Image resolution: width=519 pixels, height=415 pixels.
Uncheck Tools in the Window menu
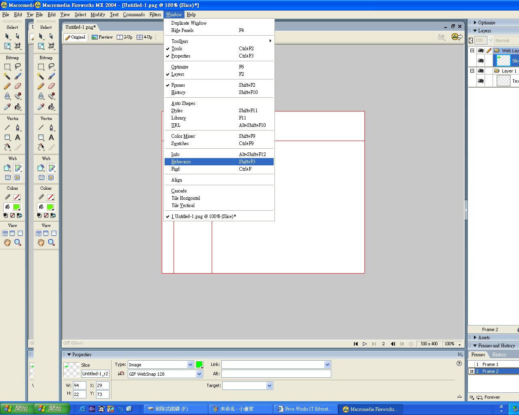click(x=219, y=49)
